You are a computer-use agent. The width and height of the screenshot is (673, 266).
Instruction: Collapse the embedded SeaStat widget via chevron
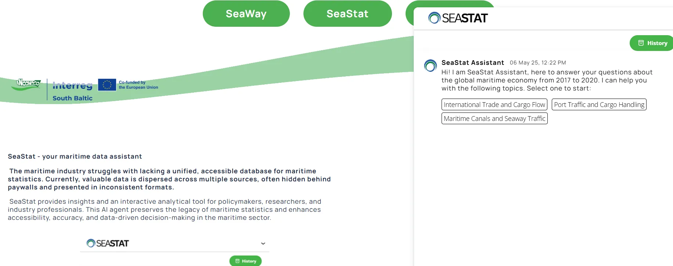[x=263, y=243]
